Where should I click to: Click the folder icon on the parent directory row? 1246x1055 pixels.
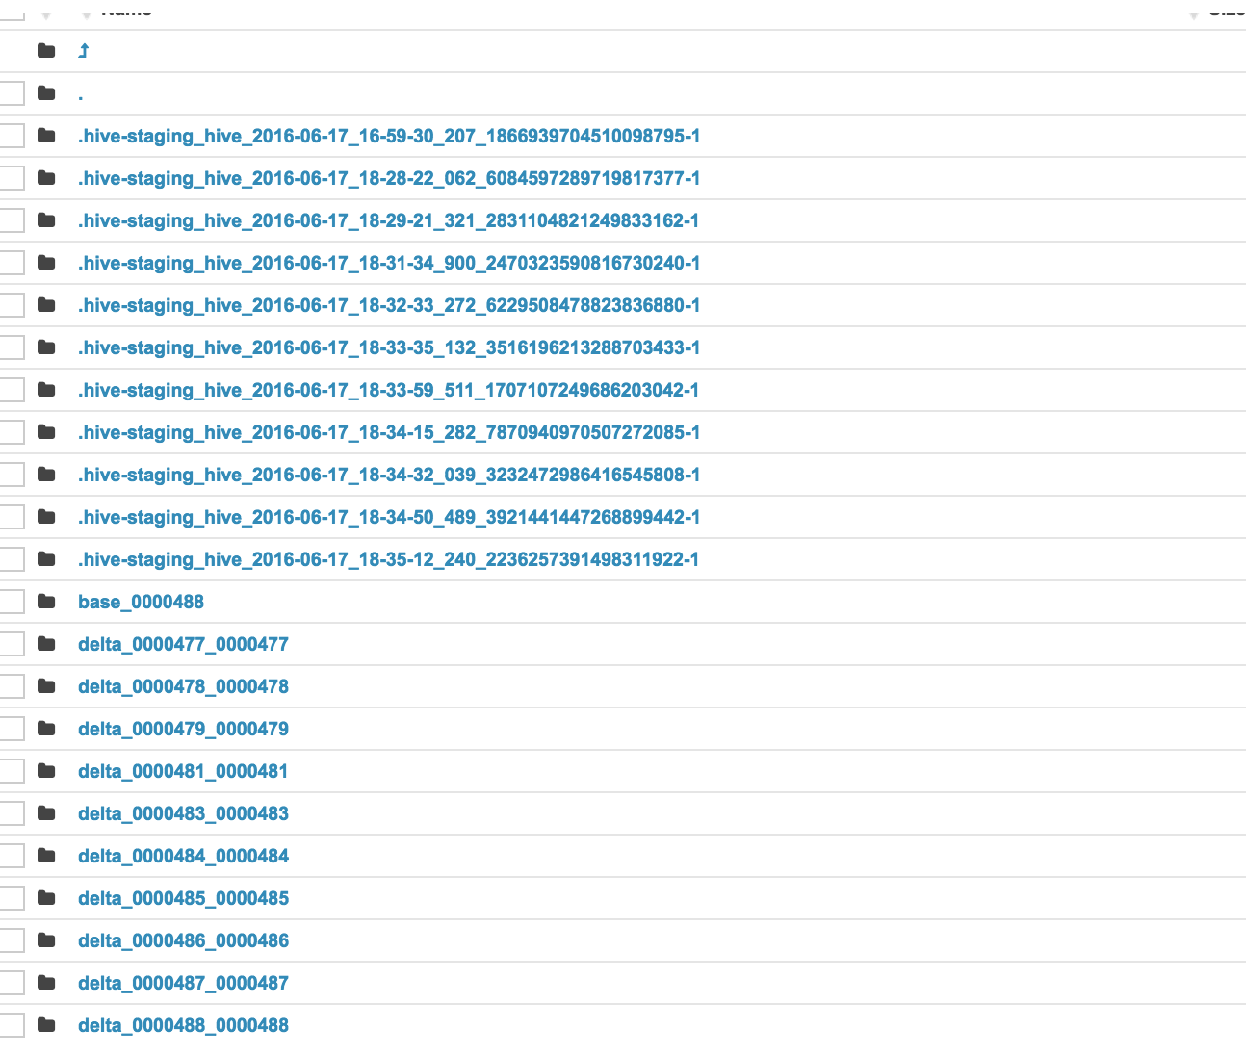click(46, 50)
